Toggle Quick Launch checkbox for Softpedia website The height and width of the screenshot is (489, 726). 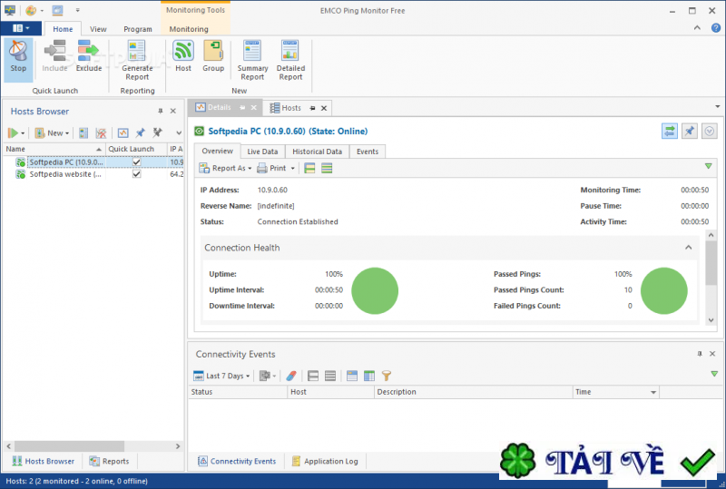click(136, 174)
